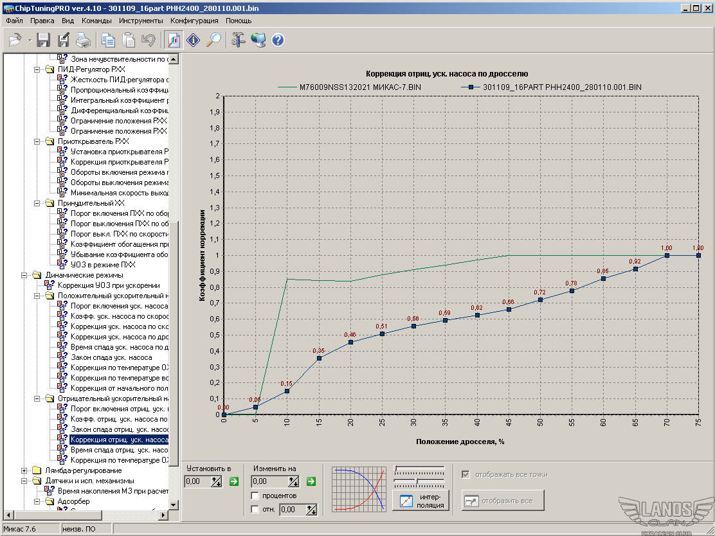715x536 pixels.
Task: Toggle the 'отн.' checkbox
Action: coord(255,510)
